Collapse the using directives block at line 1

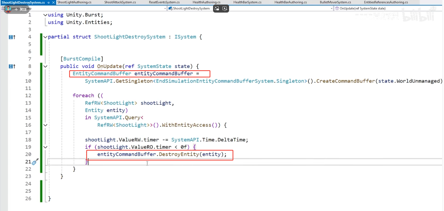pyautogui.click(x=45, y=15)
